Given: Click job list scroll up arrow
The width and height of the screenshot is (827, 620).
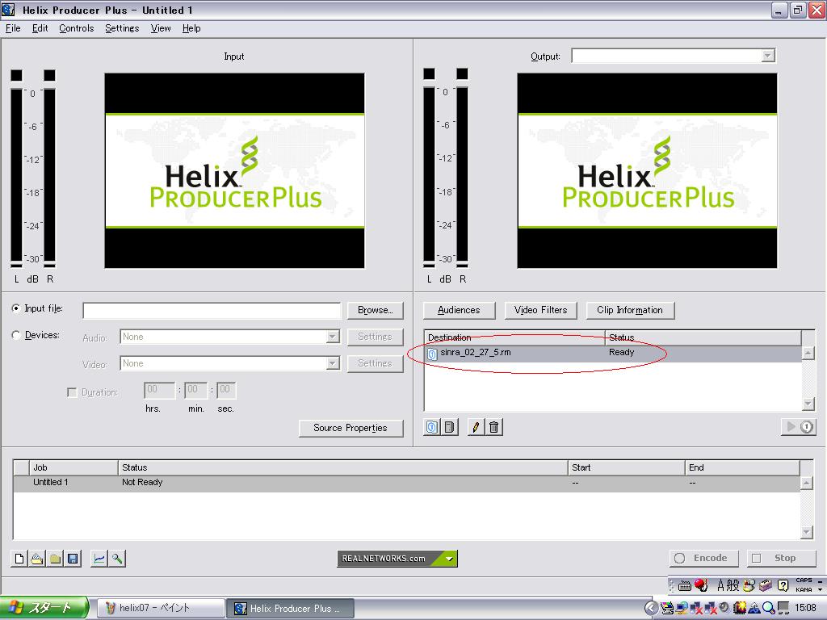Looking at the screenshot, I should [807, 483].
